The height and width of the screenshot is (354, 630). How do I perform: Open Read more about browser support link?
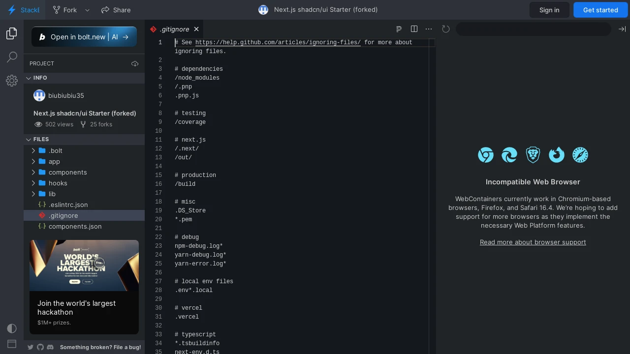point(533,242)
